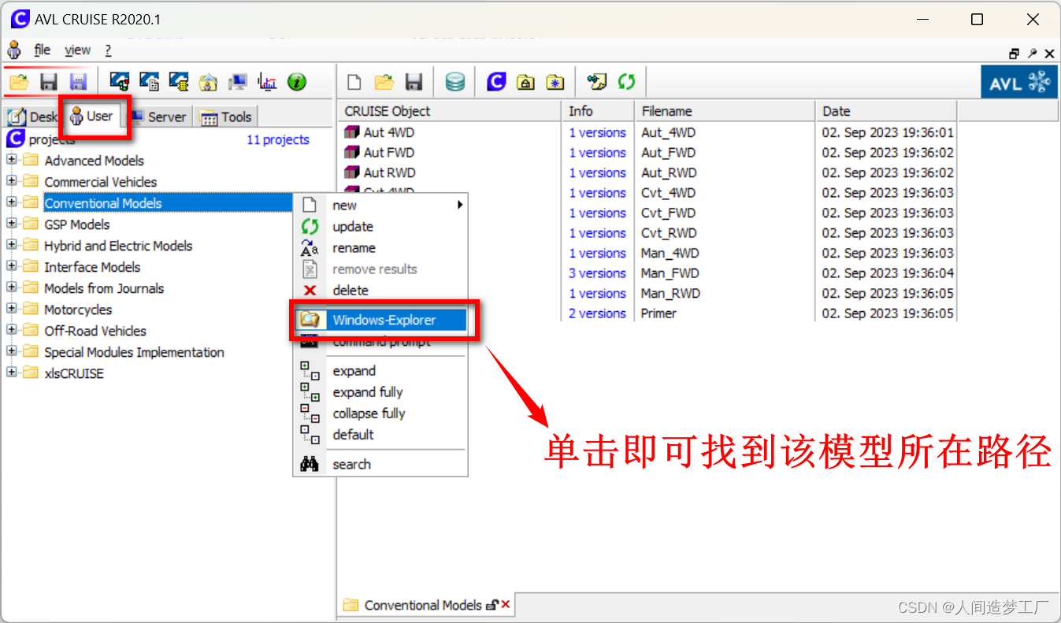This screenshot has height=623, width=1061.
Task: Click the computer monitor icon in left toolbar
Action: tap(238, 81)
